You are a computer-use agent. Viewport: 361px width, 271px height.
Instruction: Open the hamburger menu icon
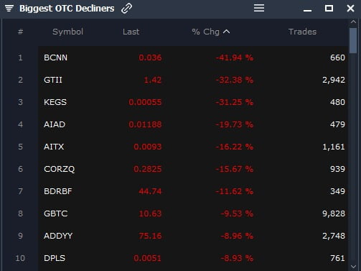pos(259,8)
